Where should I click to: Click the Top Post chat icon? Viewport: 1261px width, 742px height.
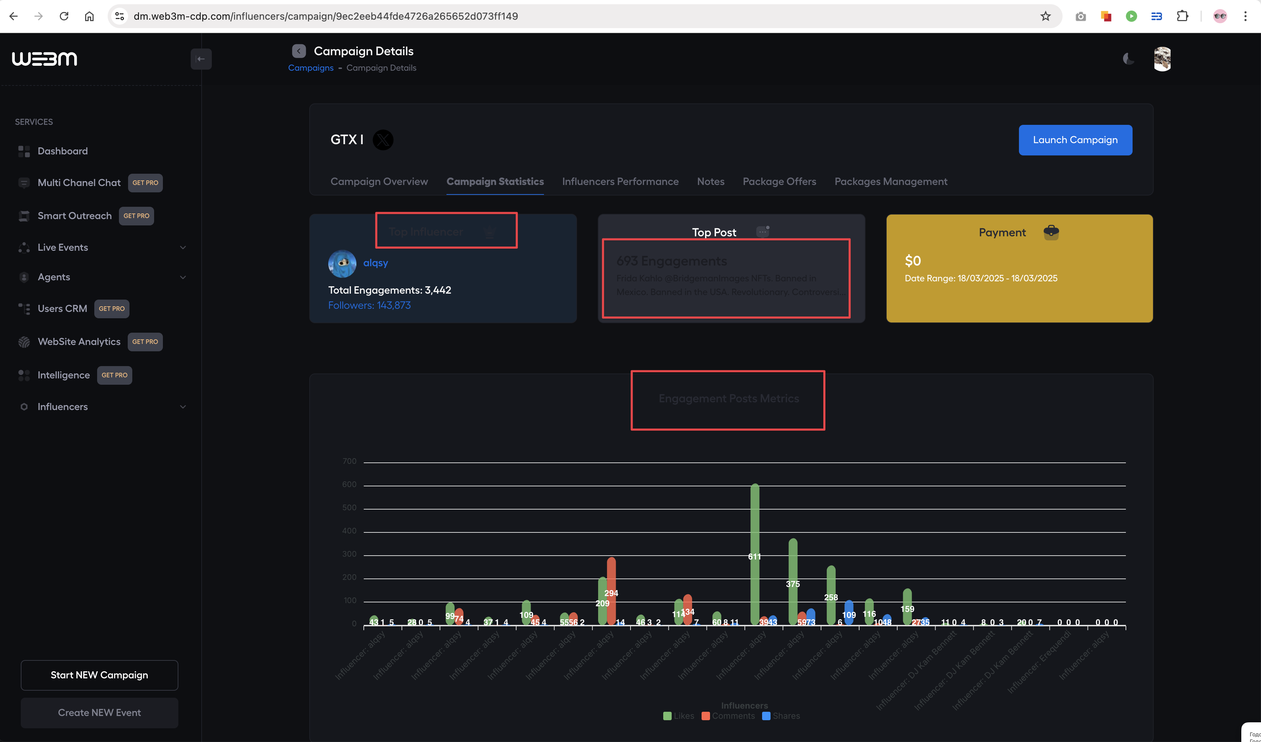pyautogui.click(x=762, y=231)
